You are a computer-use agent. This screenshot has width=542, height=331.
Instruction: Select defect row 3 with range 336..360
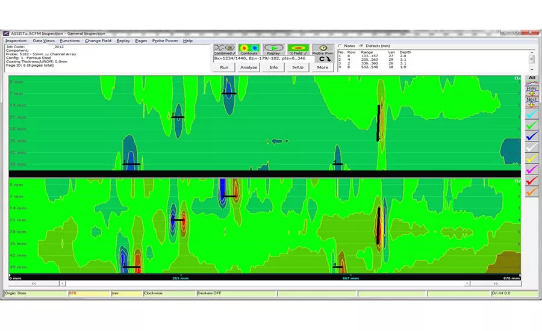click(x=375, y=64)
